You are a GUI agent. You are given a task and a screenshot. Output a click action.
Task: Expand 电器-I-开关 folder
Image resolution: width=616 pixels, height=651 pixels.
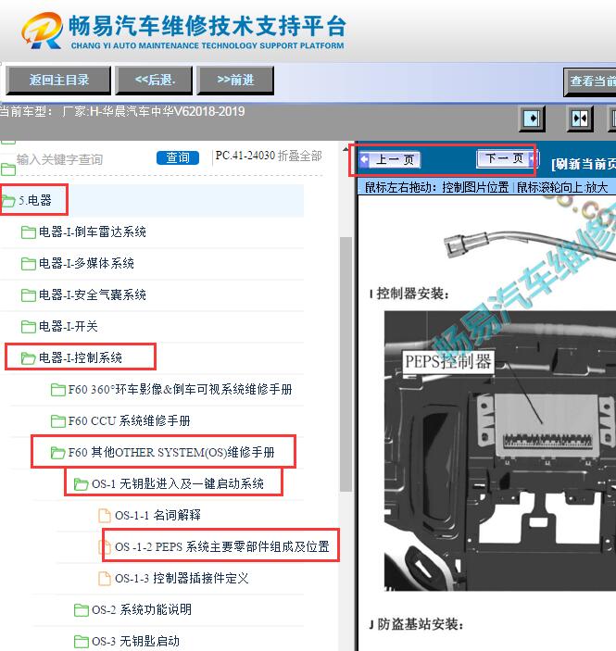[69, 326]
